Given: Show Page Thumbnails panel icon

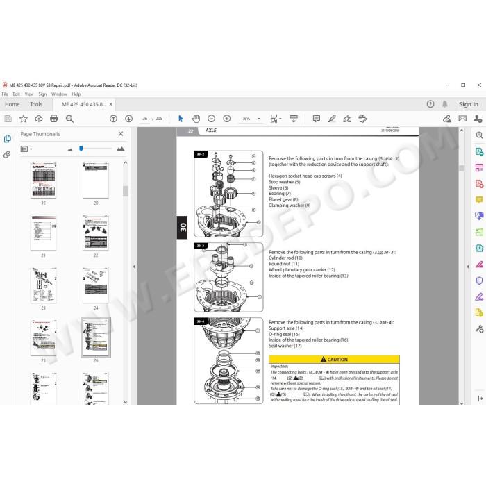Looking at the screenshot, I should point(8,139).
